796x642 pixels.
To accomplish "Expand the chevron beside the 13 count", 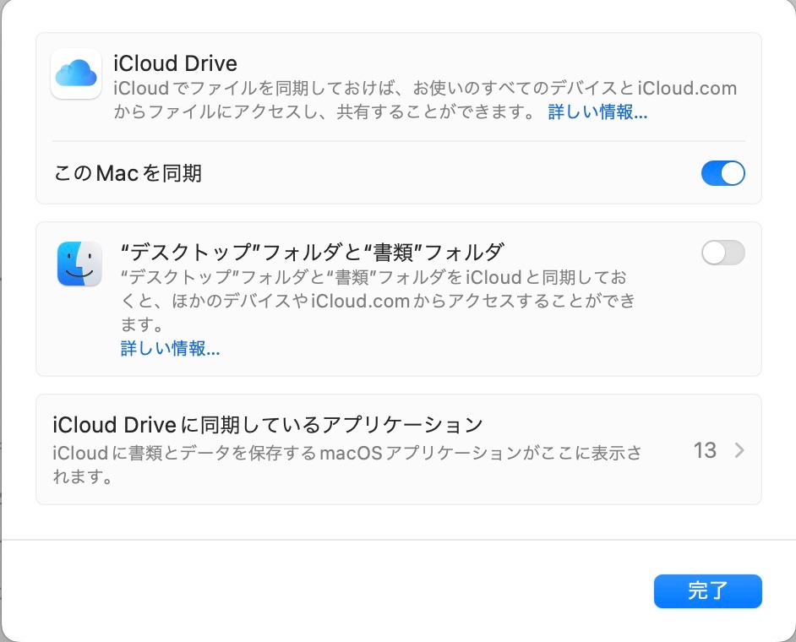I will 739,450.
